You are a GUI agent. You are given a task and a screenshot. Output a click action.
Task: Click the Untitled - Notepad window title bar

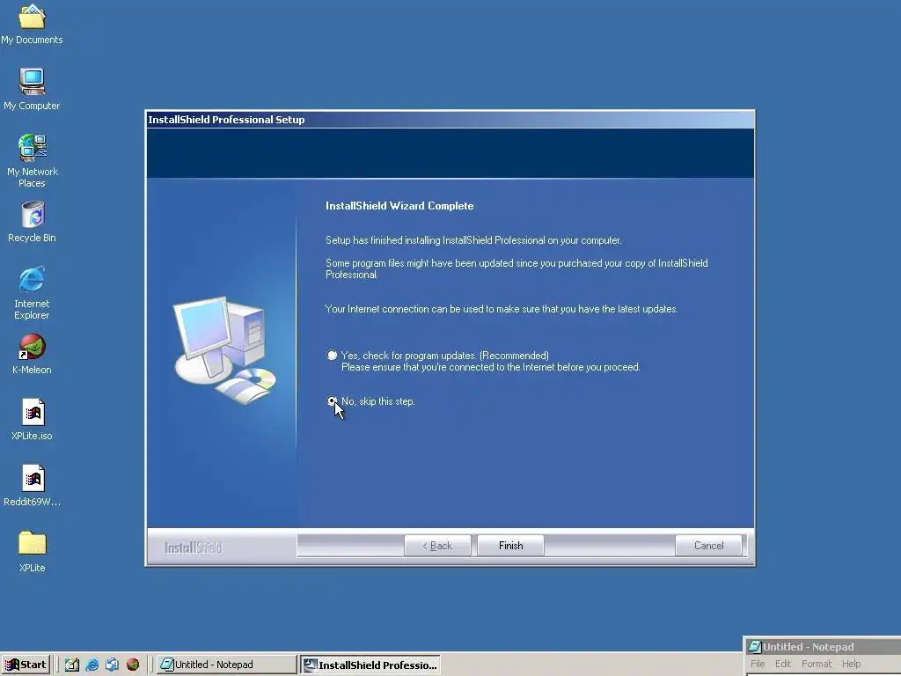[x=823, y=647]
